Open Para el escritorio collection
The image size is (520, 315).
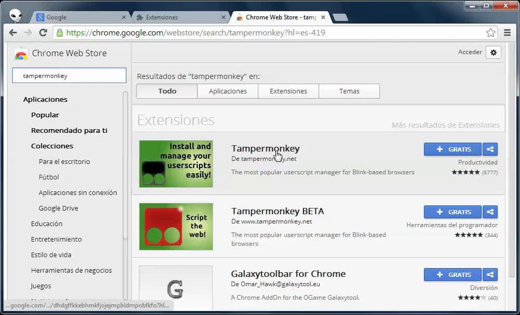point(64,161)
